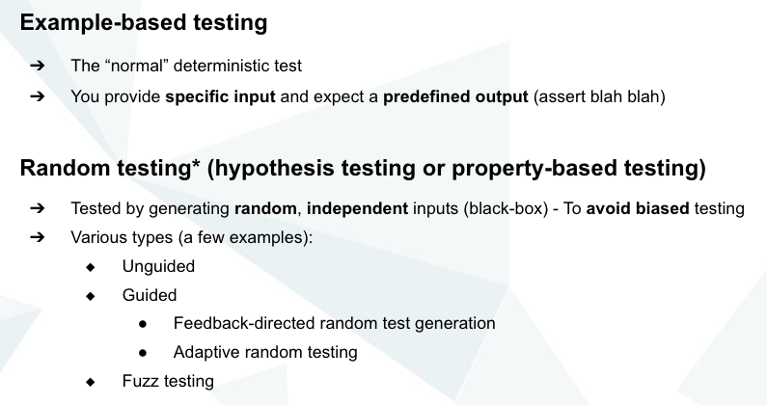This screenshot has height=405, width=767.
Task: Click the bold words "predefined output"
Action: click(x=455, y=97)
